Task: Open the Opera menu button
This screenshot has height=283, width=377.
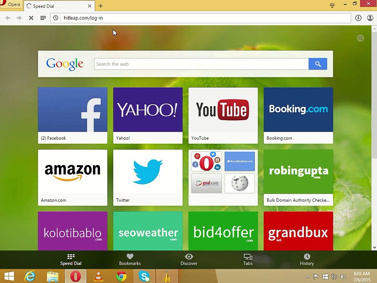Action: [x=11, y=4]
